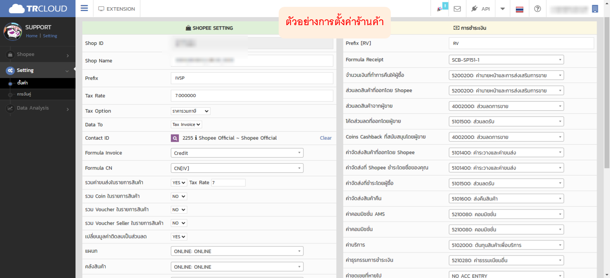Follow the Setting link under SUPPORT

[x=50, y=36]
